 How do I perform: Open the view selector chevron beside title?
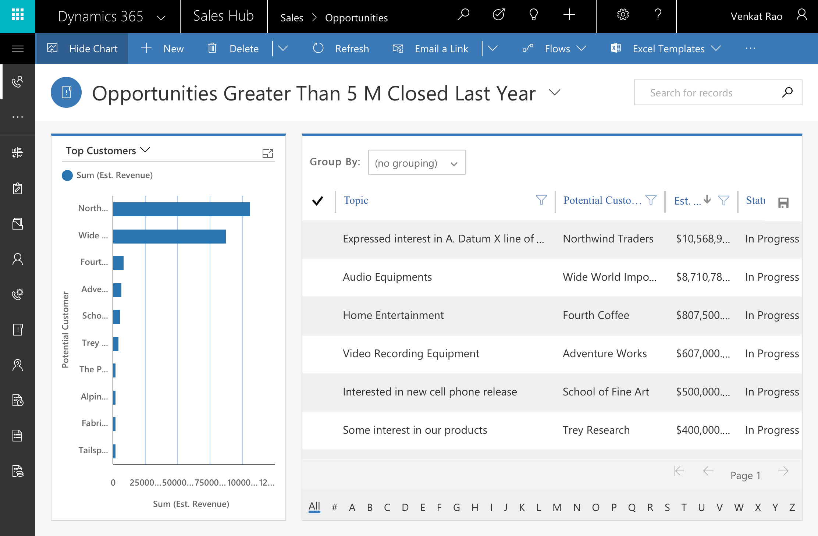click(554, 92)
